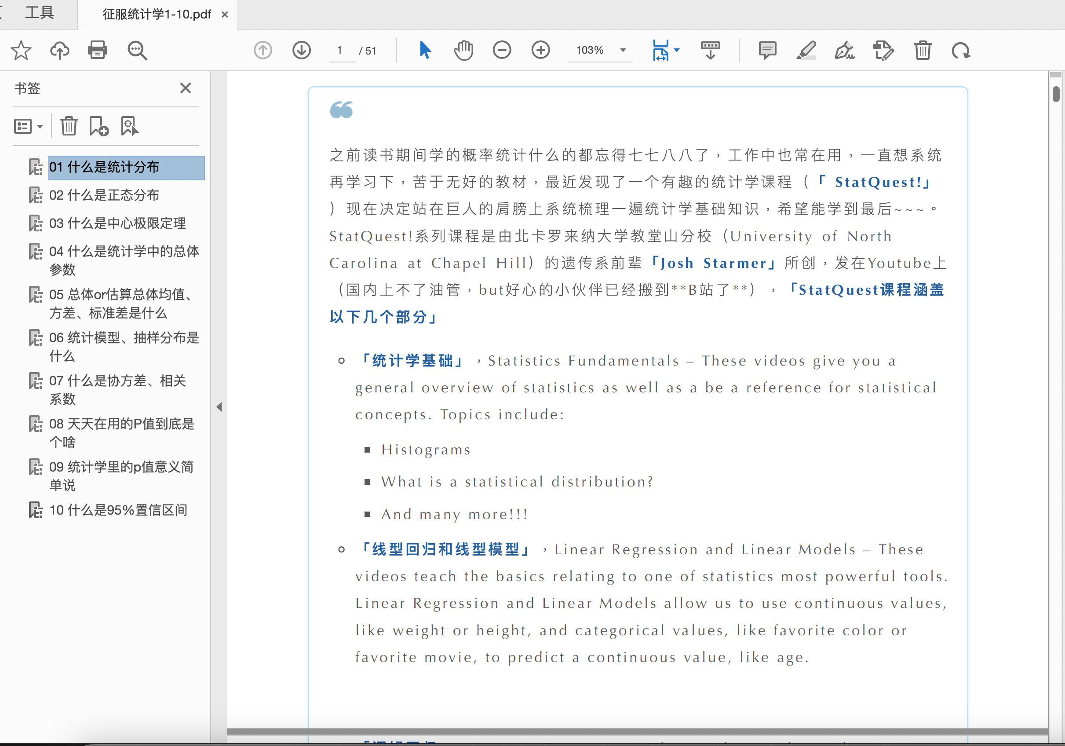Add new bookmark icon in panel

point(98,126)
